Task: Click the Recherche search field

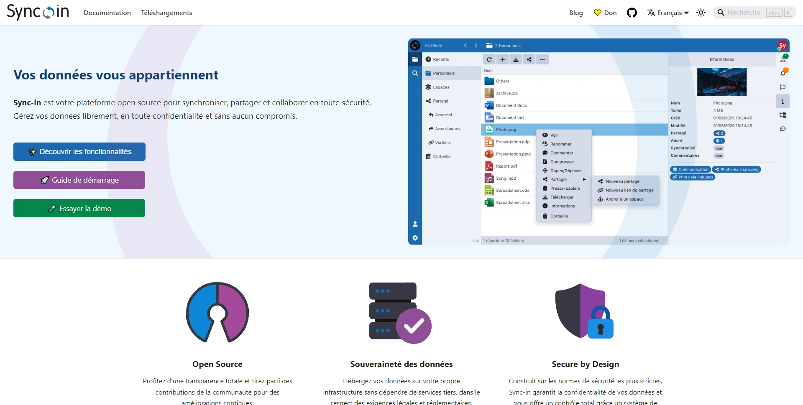Action: (x=754, y=13)
